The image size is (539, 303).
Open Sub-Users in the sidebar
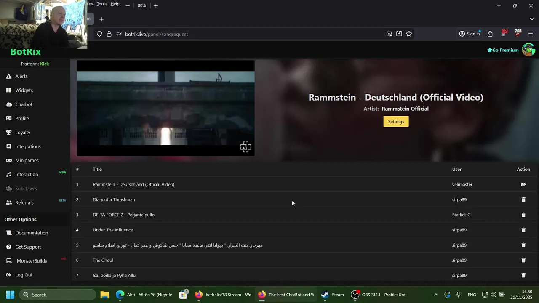point(26,189)
